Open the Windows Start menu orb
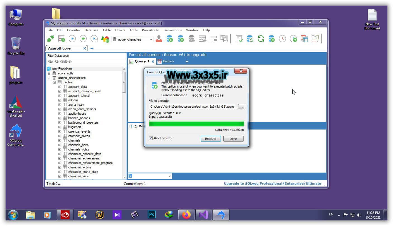 tap(13, 215)
